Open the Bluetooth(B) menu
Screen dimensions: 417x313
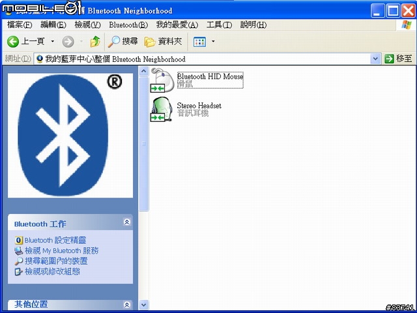128,25
